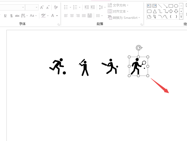Viewport: 187px width, 141px height.
Task: Increase list indent level
Action: pyautogui.click(x=93, y=7)
